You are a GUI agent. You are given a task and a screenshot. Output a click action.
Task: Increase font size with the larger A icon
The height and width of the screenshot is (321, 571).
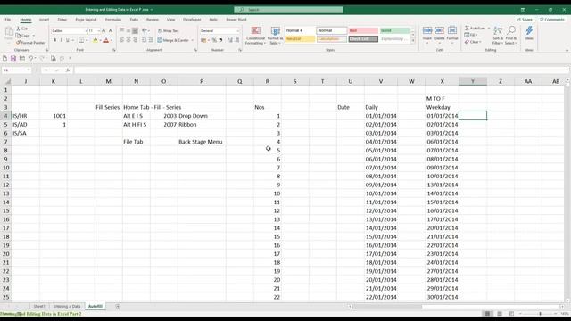pyautogui.click(x=104, y=30)
